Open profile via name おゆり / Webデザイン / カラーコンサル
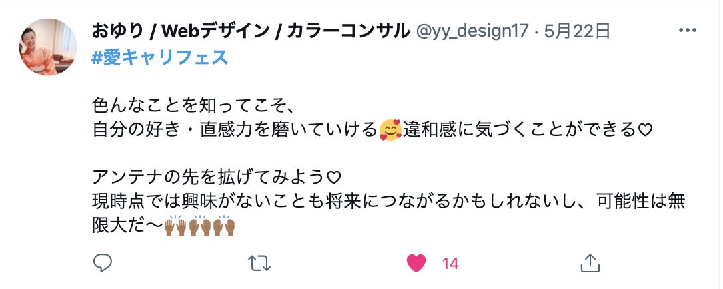This screenshot has width=723, height=289. point(251,31)
